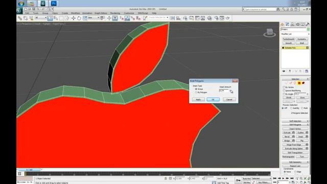The height and width of the screenshot is (184, 327).
Task: Click the Select and Link icon
Action: (20, 18)
